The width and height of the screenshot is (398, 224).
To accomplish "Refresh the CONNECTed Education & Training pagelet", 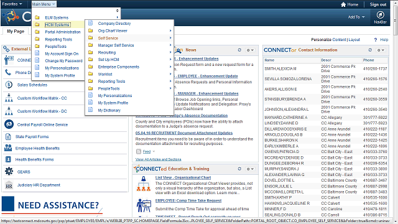I will tap(239, 169).
